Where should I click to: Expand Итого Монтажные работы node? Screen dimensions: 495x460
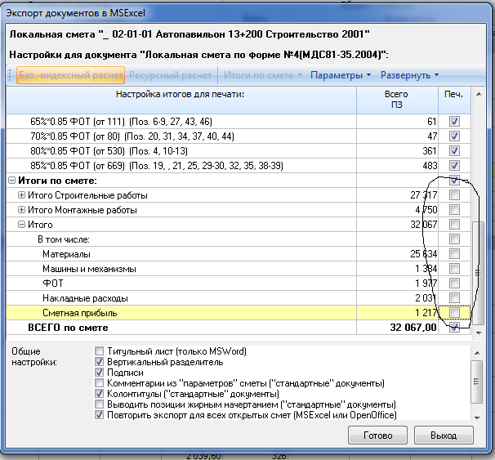pyautogui.click(x=21, y=210)
